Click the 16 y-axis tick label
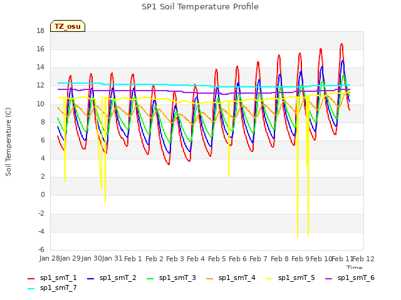 click(x=40, y=49)
